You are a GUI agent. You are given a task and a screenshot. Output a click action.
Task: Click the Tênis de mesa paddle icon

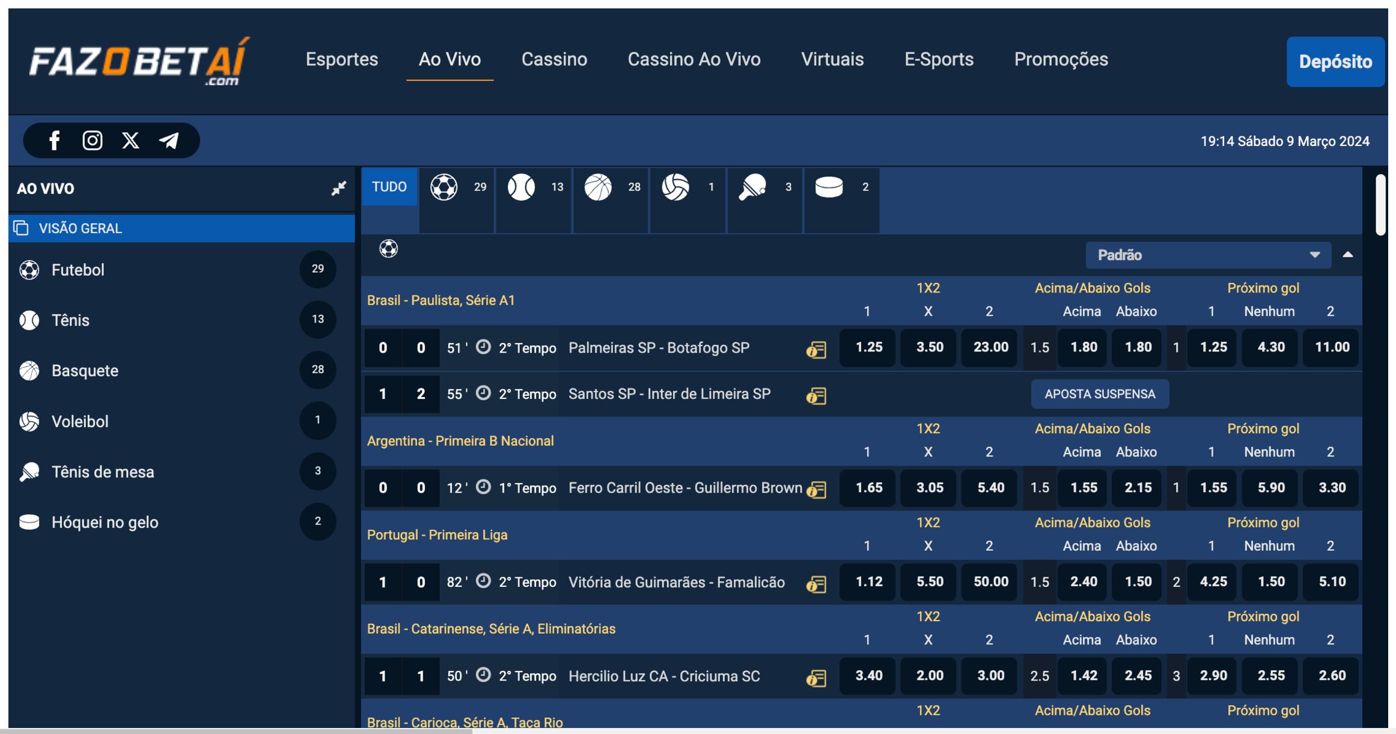29,472
